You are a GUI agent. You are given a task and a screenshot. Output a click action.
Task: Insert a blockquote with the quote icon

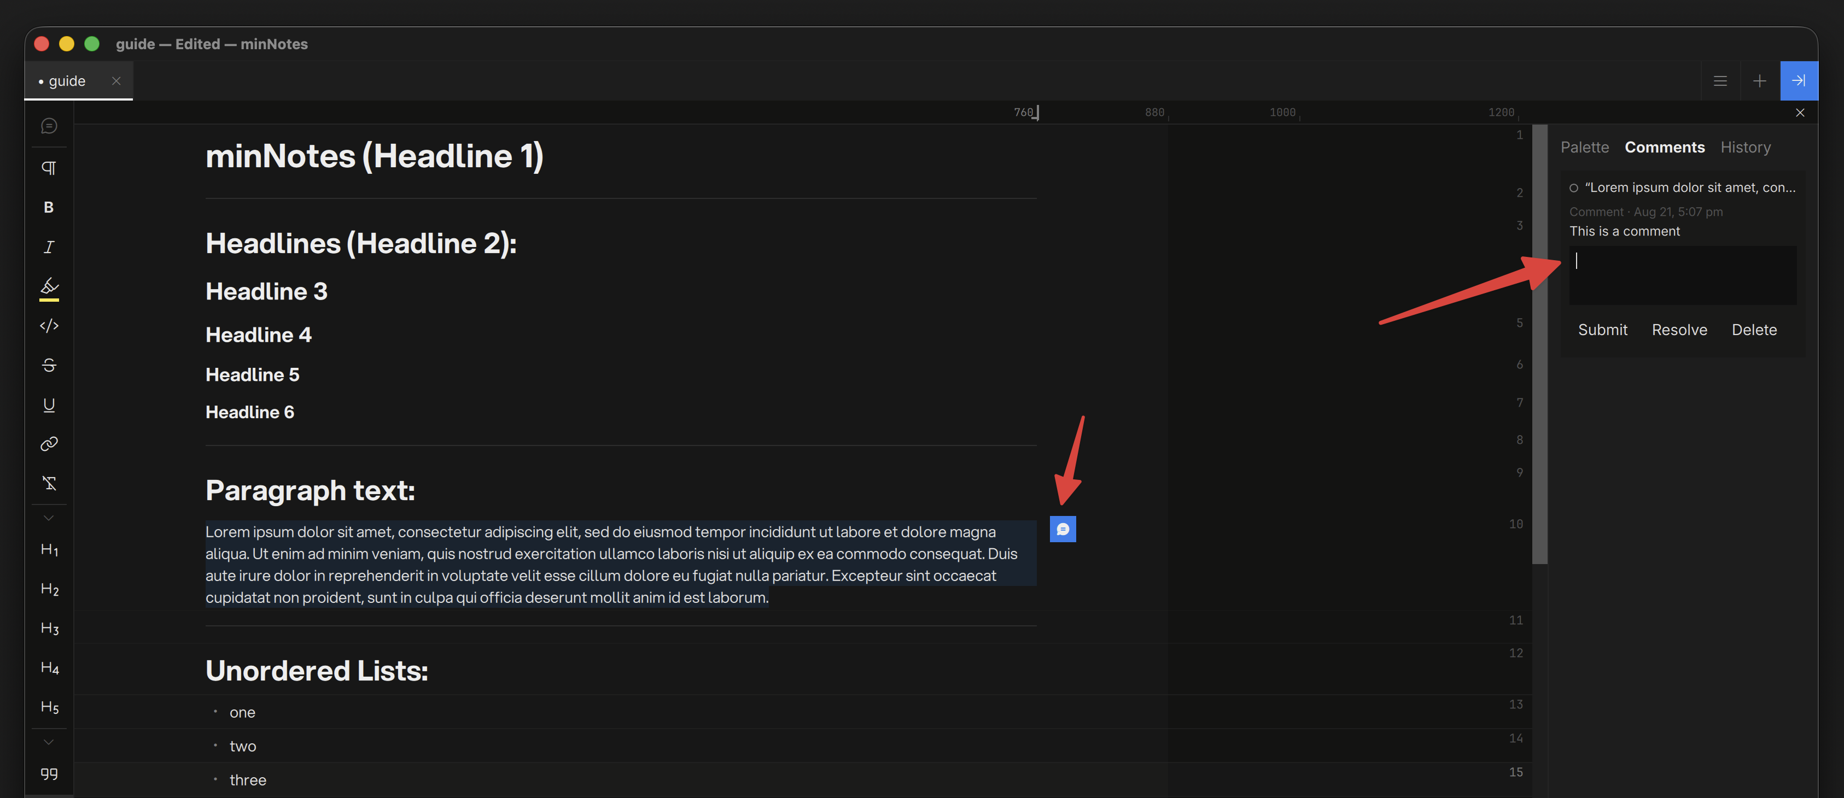coord(49,773)
